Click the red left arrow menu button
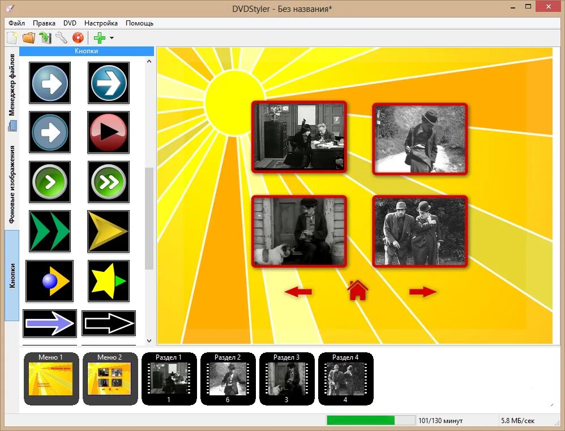The width and height of the screenshot is (565, 431). tap(298, 292)
